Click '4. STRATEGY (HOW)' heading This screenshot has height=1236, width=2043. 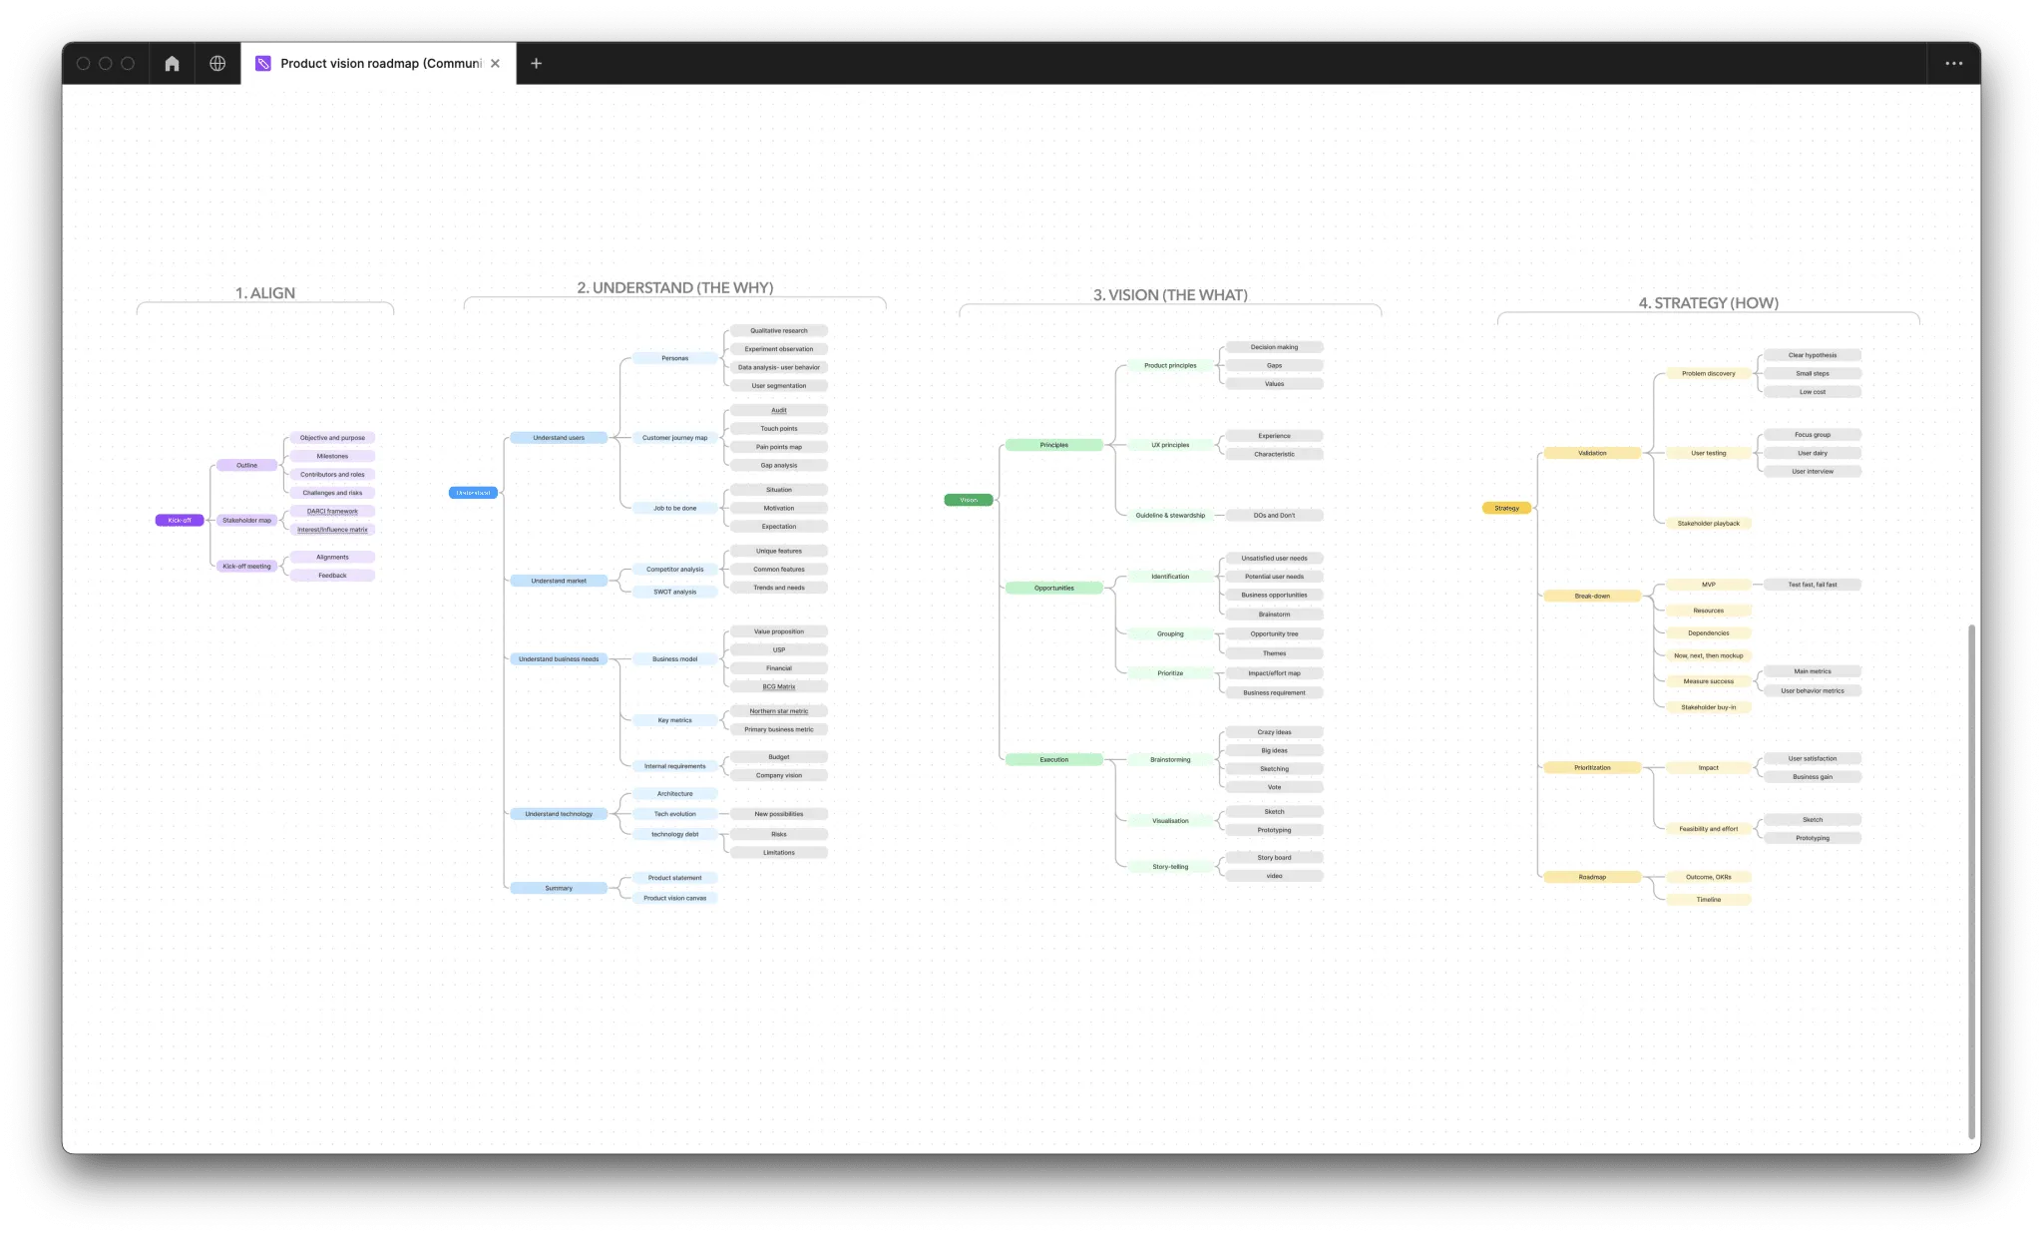pos(1708,303)
